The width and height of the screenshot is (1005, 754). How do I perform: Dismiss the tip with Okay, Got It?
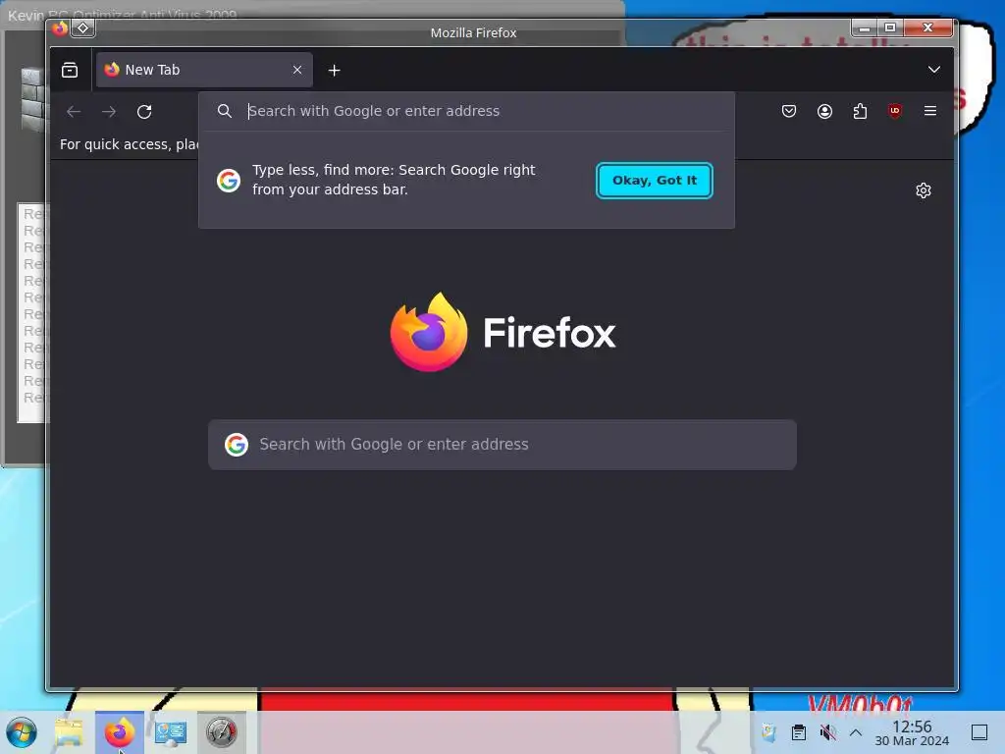coord(655,181)
